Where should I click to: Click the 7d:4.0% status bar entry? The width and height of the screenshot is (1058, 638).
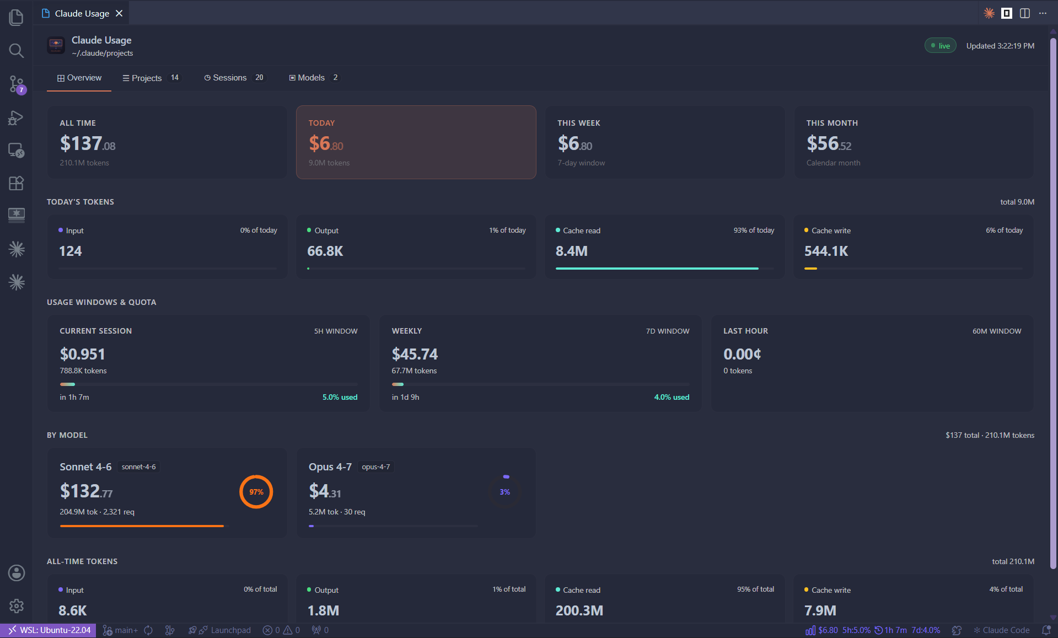tap(926, 630)
